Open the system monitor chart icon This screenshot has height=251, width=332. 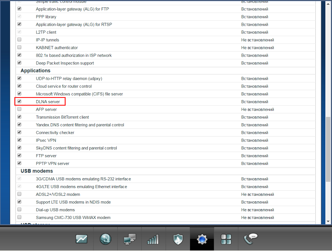(82, 239)
